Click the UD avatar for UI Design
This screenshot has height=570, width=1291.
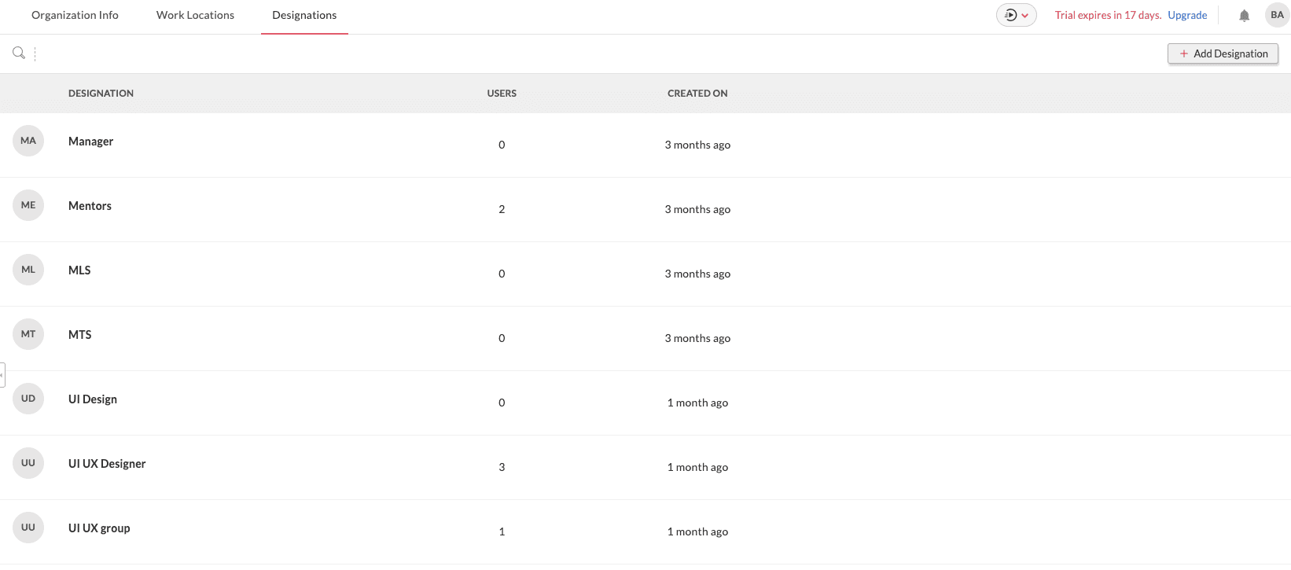(28, 399)
